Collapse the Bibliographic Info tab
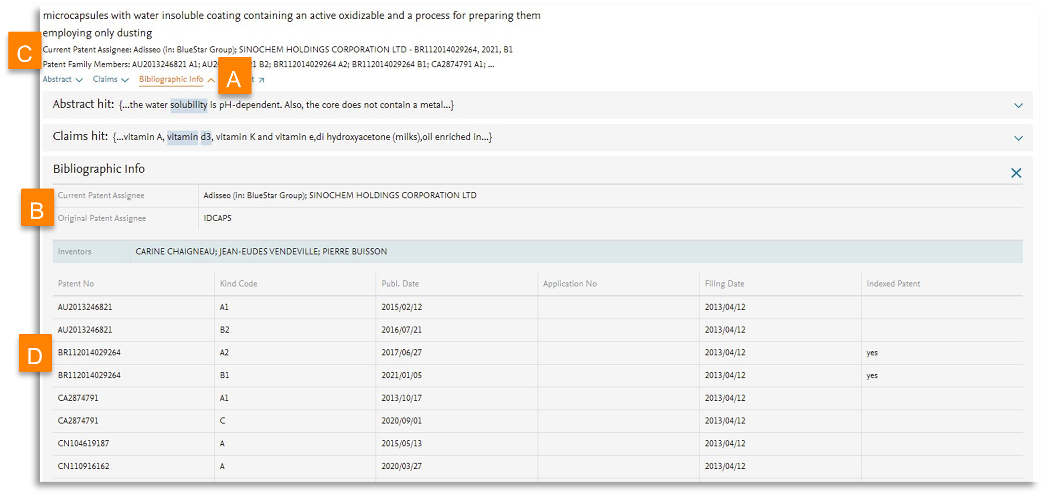 (x=176, y=79)
